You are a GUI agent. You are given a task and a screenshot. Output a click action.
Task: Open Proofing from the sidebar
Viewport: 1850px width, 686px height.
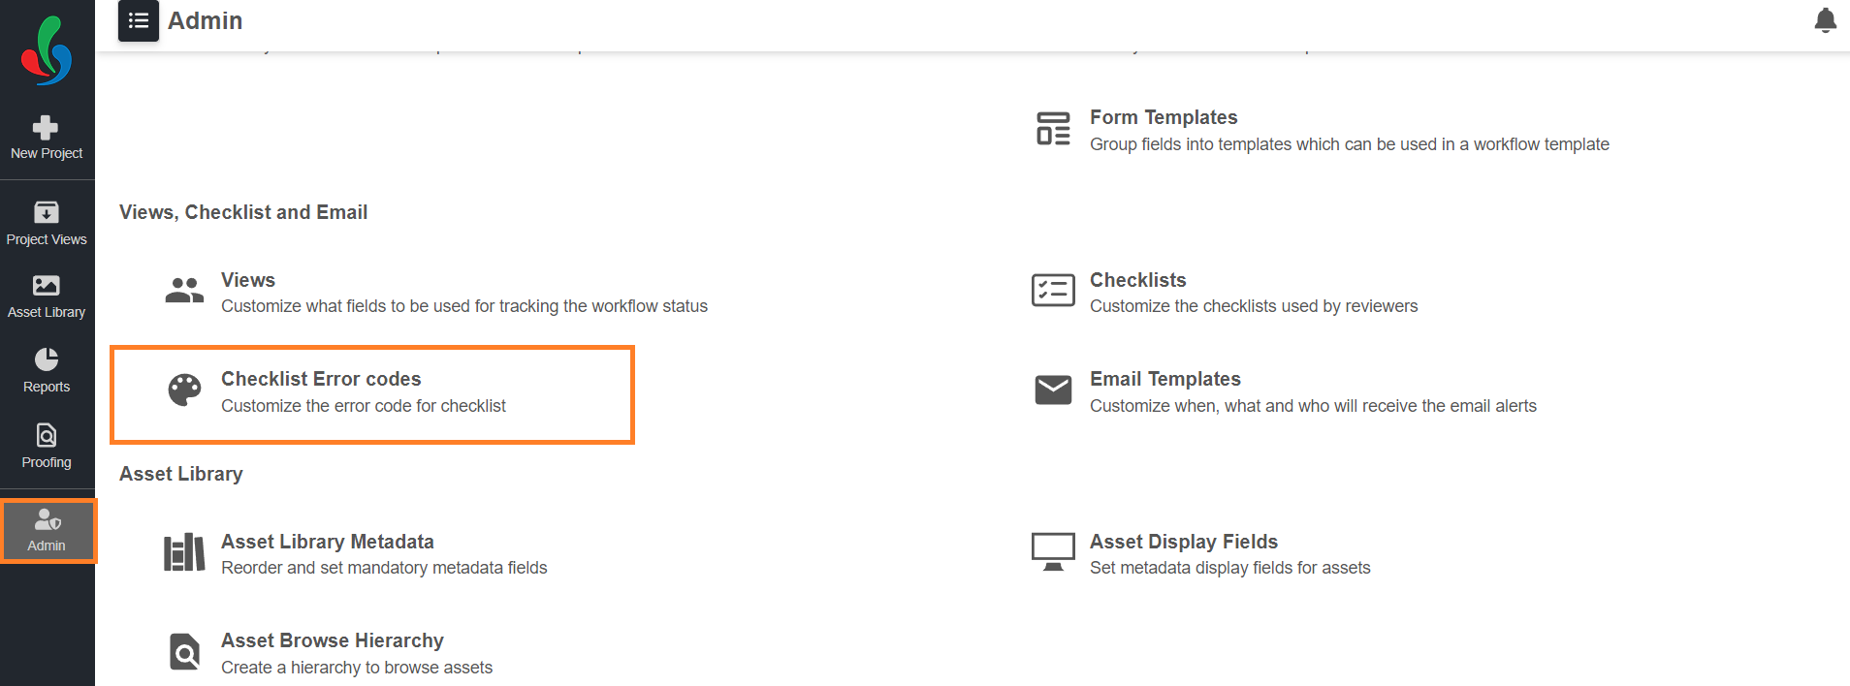click(47, 447)
